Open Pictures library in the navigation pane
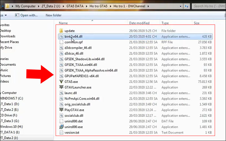 pos(5,76)
